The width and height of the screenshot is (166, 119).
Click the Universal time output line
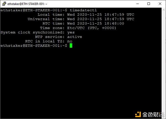pos(81,19)
